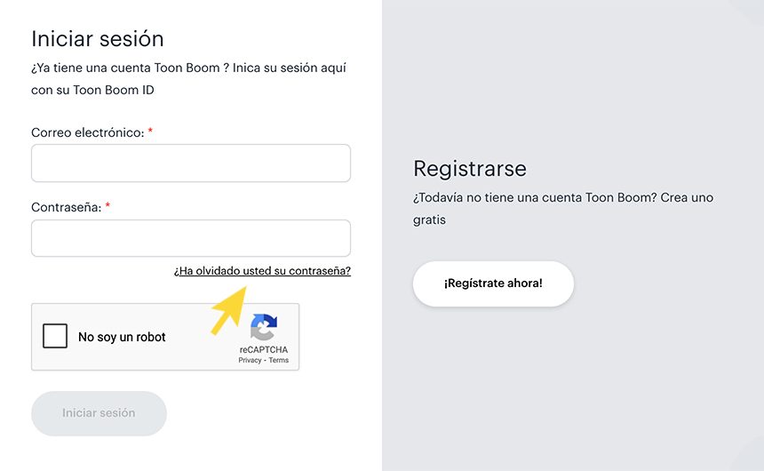764x471 pixels.
Task: Click the red asterisk beside Contraseña
Action: click(x=107, y=206)
